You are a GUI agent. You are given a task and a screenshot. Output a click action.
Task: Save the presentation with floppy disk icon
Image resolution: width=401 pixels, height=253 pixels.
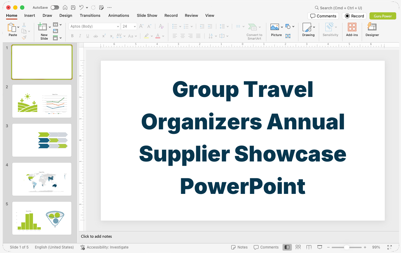pyautogui.click(x=73, y=8)
